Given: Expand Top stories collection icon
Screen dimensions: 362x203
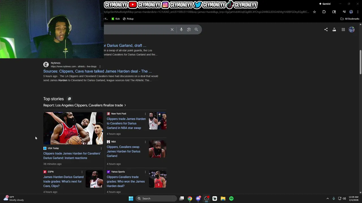Looking at the screenshot, I should (69, 99).
